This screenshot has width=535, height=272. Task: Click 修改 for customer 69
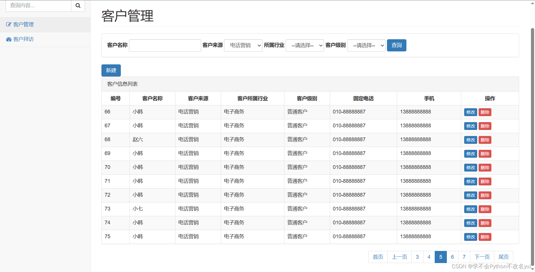coord(471,154)
